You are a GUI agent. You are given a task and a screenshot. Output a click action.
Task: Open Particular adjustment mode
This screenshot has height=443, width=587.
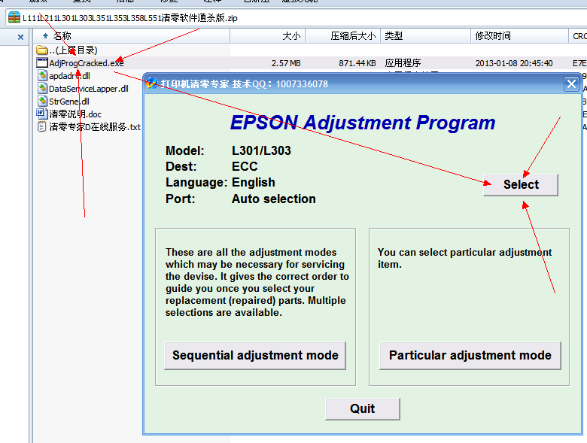pyautogui.click(x=470, y=355)
